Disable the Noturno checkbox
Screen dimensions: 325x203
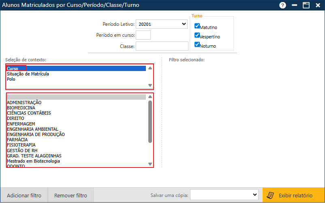pyautogui.click(x=197, y=44)
